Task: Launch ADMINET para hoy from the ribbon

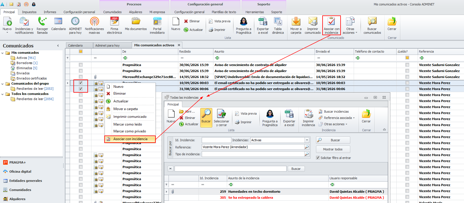Action: point(75,25)
